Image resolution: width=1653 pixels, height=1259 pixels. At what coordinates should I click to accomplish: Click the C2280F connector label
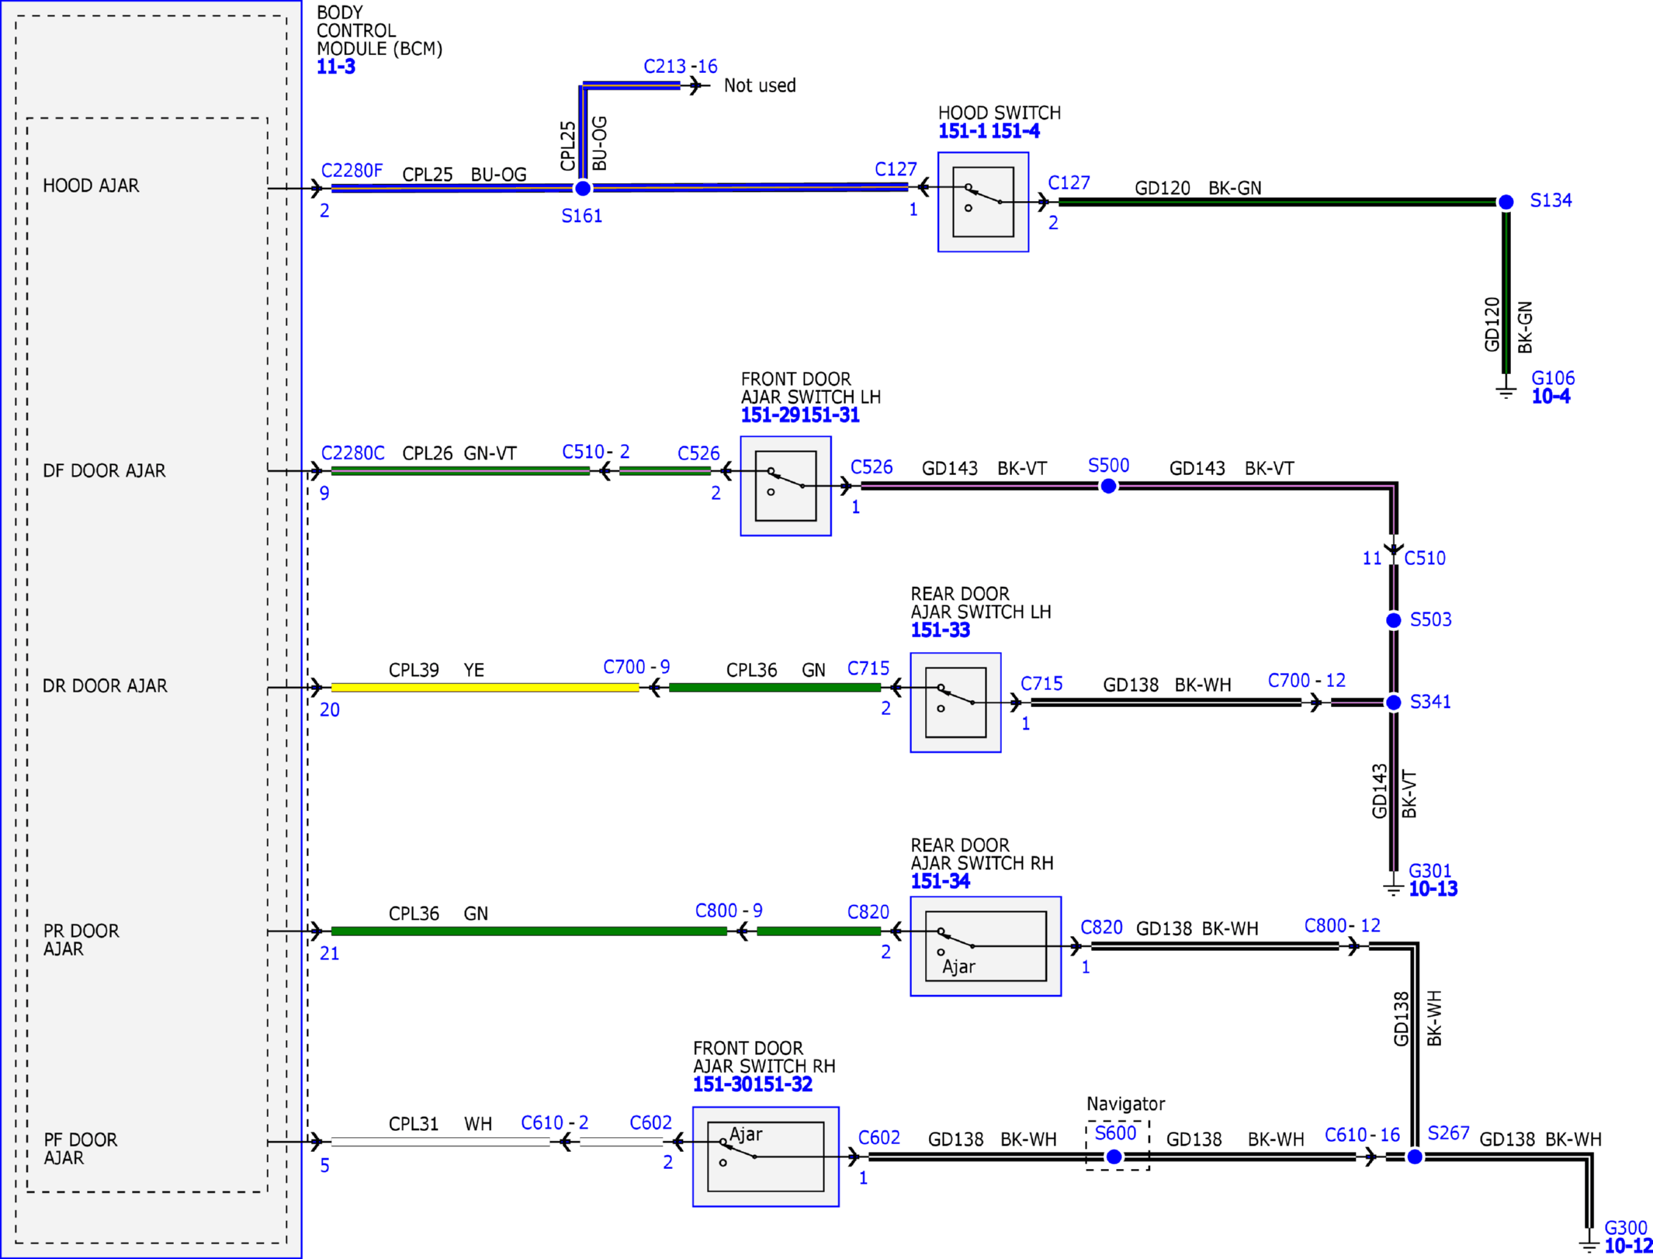point(352,171)
